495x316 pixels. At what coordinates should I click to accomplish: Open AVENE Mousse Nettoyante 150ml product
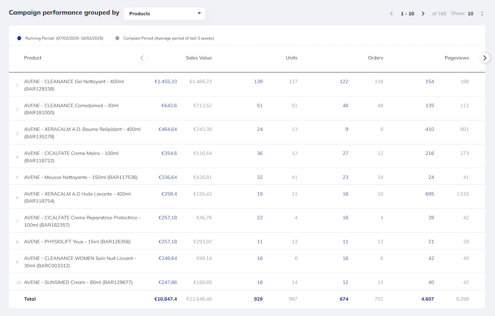pyautogui.click(x=80, y=177)
